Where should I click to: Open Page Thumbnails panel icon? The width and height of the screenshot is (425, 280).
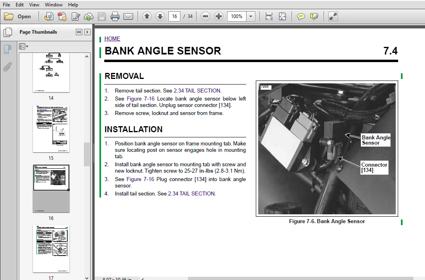(x=8, y=32)
